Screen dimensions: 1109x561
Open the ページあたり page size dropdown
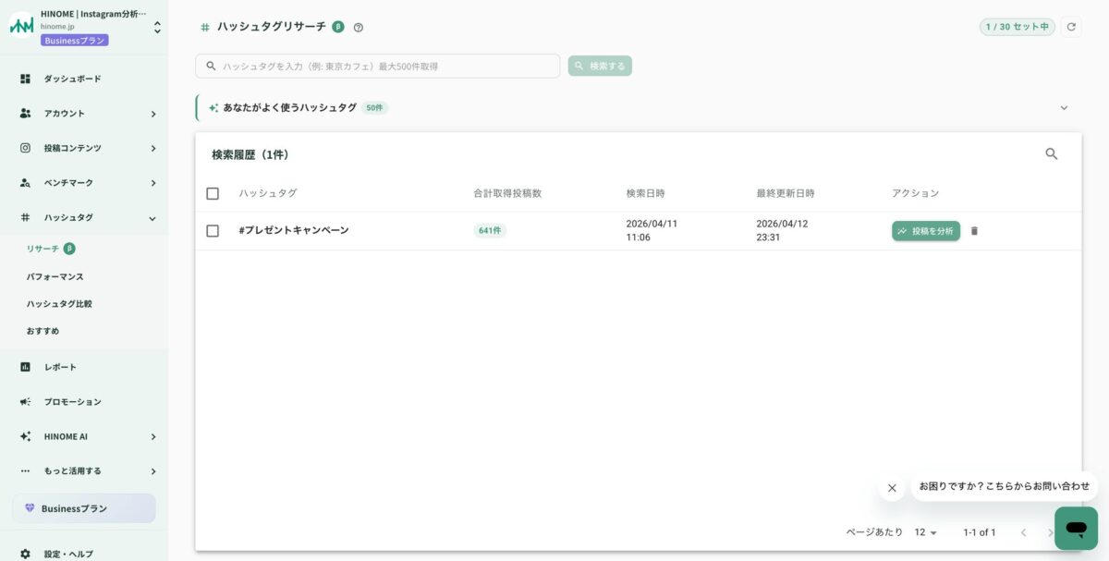(x=923, y=532)
